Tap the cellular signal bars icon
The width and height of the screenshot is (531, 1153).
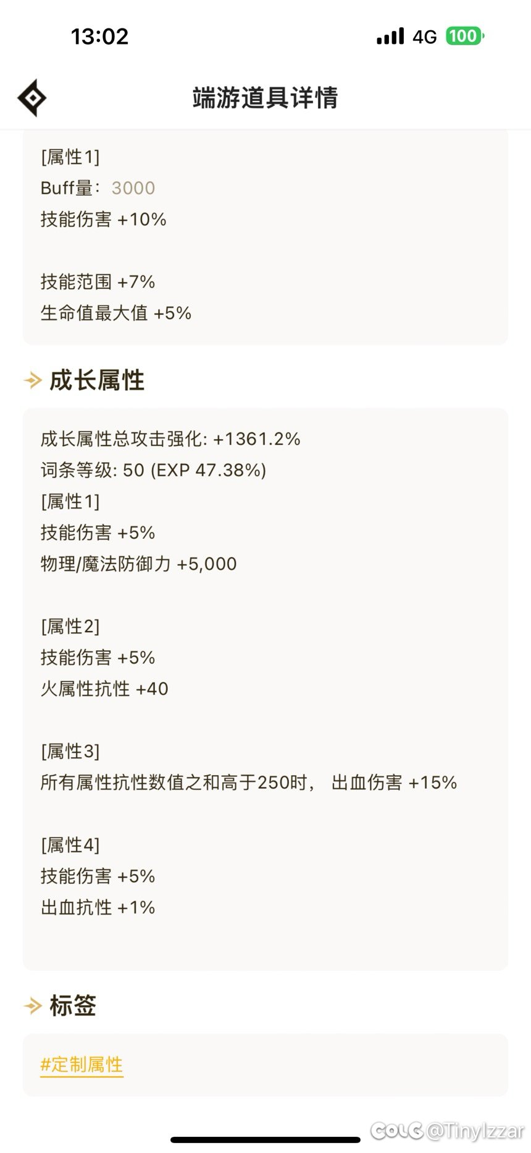pos(390,36)
